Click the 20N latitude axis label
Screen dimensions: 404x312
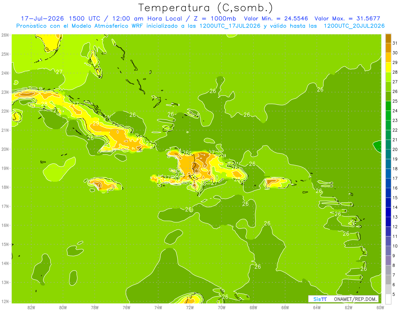click(5, 149)
